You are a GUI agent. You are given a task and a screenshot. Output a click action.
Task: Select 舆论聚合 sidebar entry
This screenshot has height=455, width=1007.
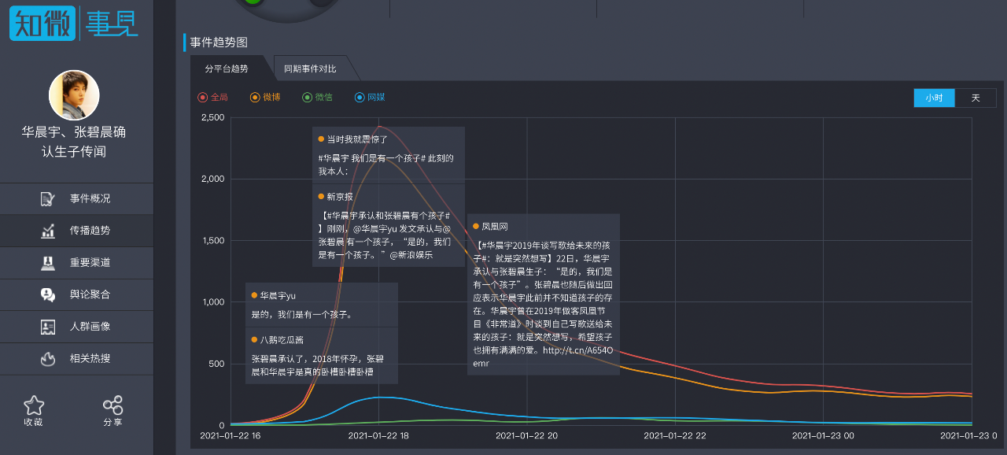tap(76, 294)
